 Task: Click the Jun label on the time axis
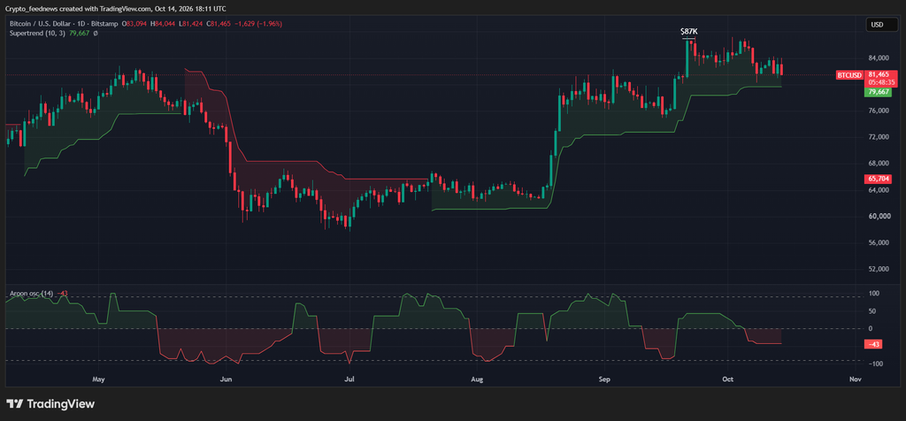tap(226, 380)
